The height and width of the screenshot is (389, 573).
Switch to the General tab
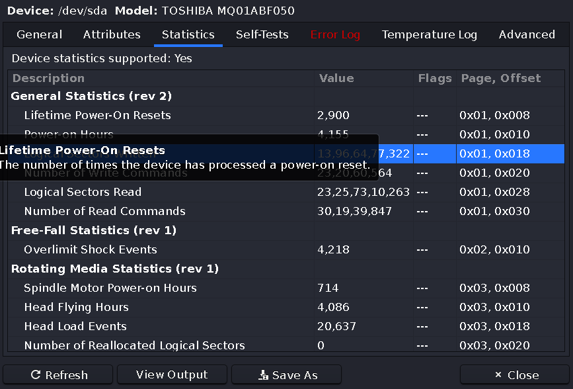point(40,35)
